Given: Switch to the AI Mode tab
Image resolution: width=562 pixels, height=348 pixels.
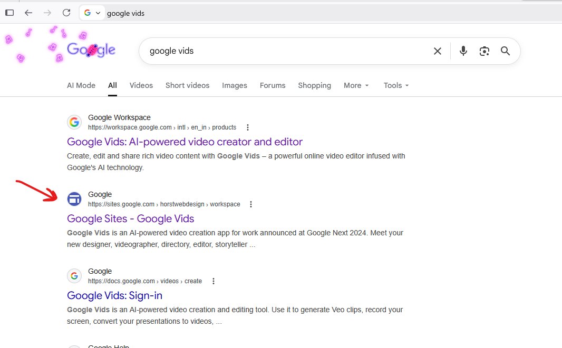Looking at the screenshot, I should 81,86.
